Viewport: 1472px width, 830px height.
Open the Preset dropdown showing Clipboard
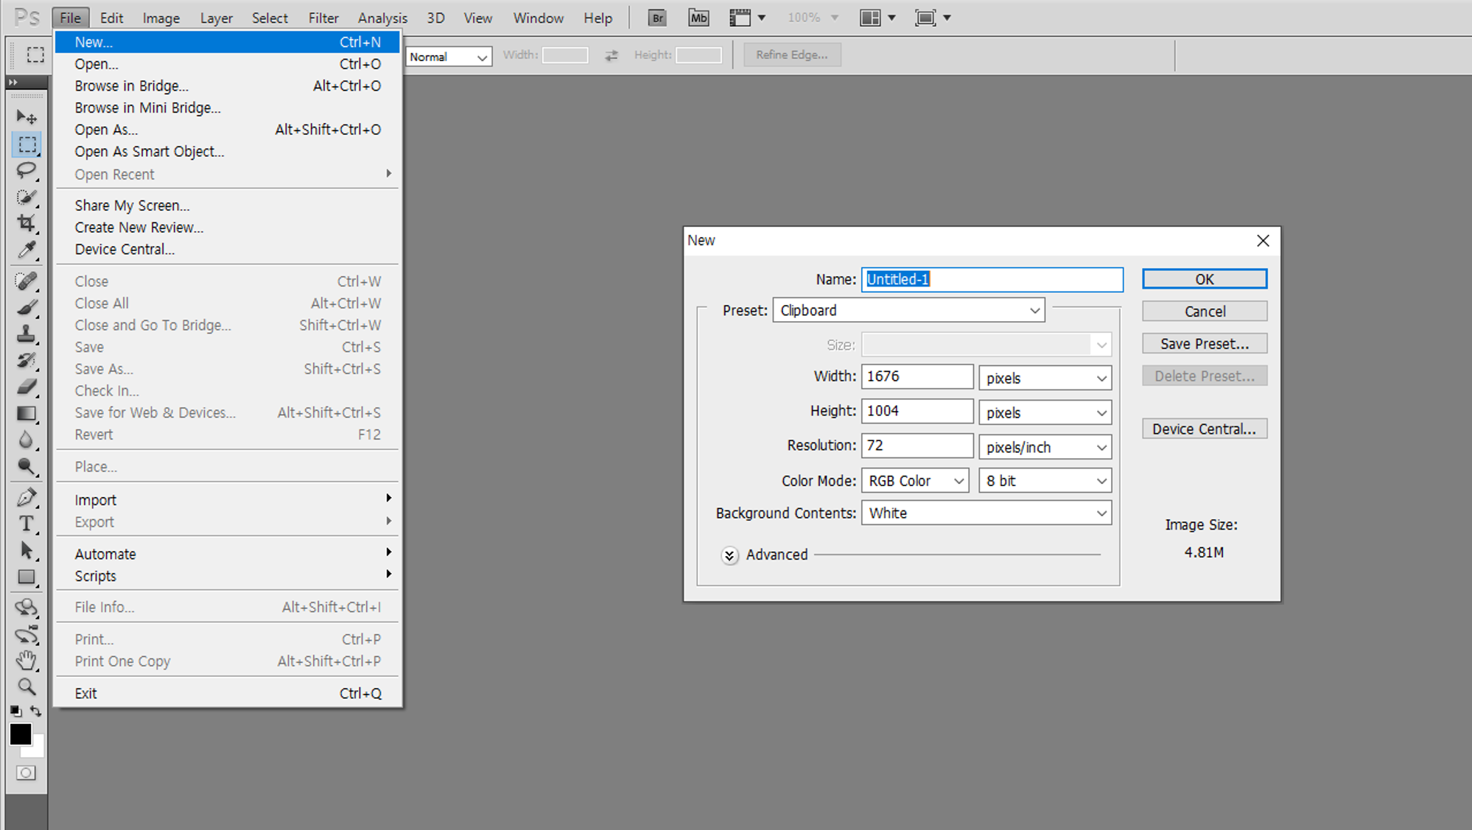click(x=908, y=310)
